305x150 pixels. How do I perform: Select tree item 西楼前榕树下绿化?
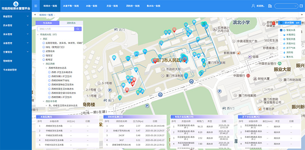click(61, 80)
